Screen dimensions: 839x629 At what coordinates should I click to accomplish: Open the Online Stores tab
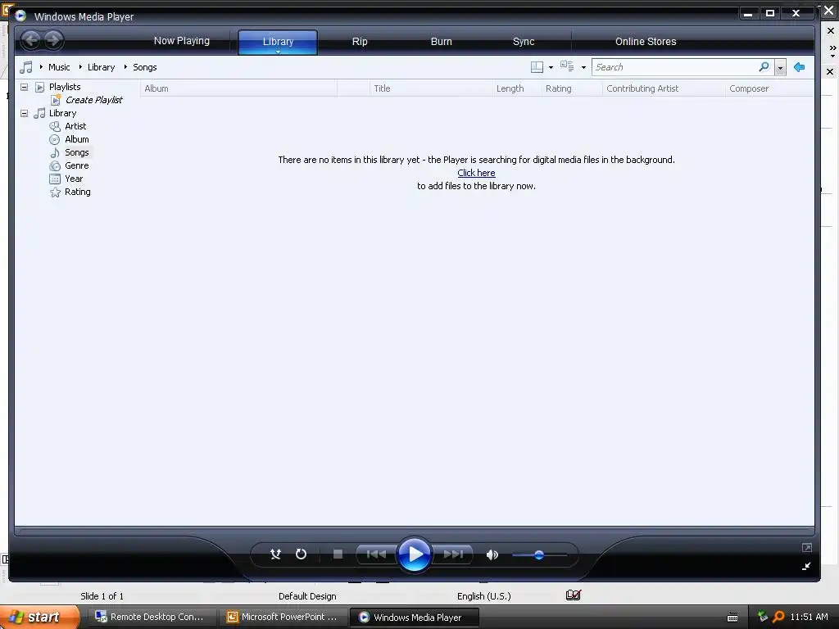click(646, 41)
